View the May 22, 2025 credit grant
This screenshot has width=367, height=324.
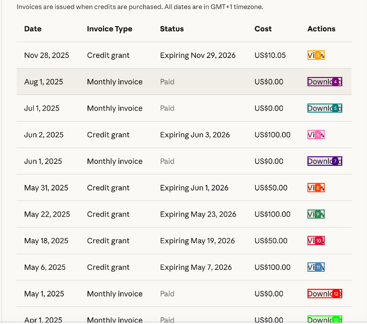(x=316, y=214)
